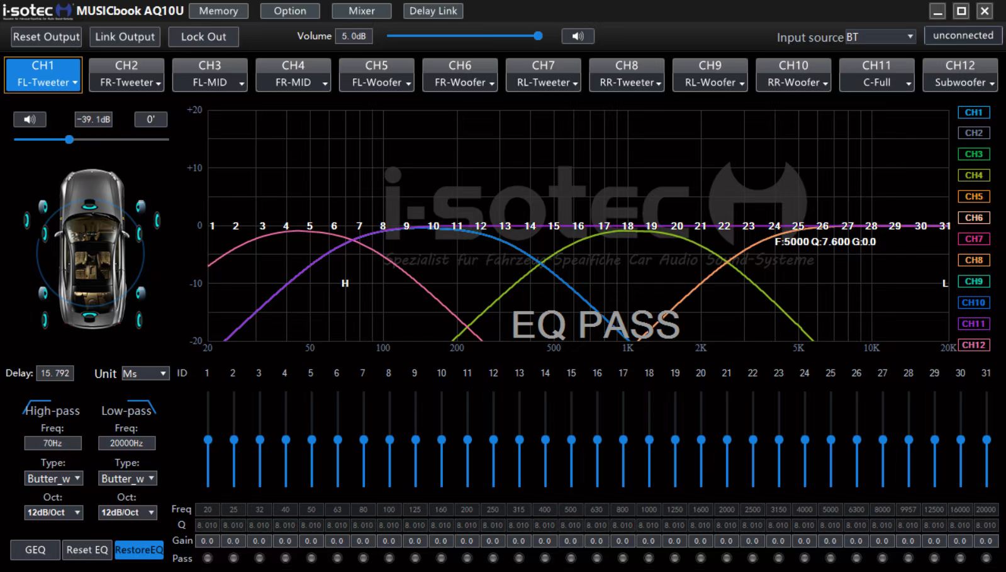Image resolution: width=1006 pixels, height=572 pixels.
Task: Click the High-pass frequency 70Hz field
Action: click(53, 443)
